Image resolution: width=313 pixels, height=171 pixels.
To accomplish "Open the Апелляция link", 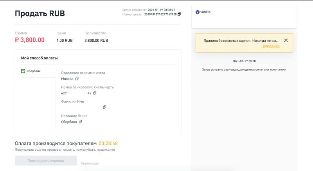I will tap(90, 163).
